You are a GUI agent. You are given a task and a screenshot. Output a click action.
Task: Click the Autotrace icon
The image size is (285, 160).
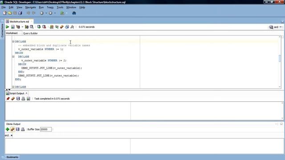27,27
